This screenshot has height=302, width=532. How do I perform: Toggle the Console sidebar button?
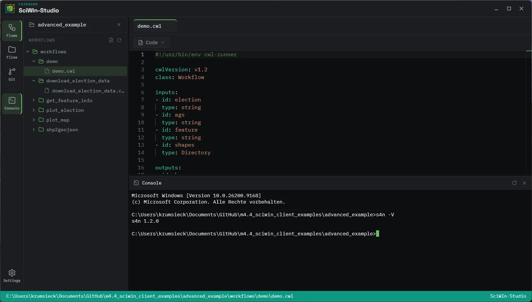[x=12, y=103]
